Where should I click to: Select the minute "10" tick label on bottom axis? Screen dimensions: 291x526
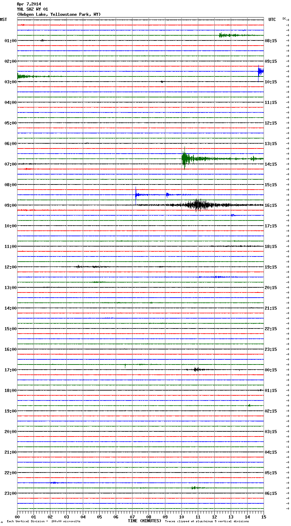[181, 517]
